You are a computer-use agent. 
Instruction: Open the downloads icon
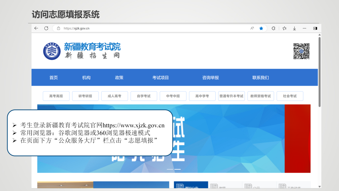click(x=294, y=28)
